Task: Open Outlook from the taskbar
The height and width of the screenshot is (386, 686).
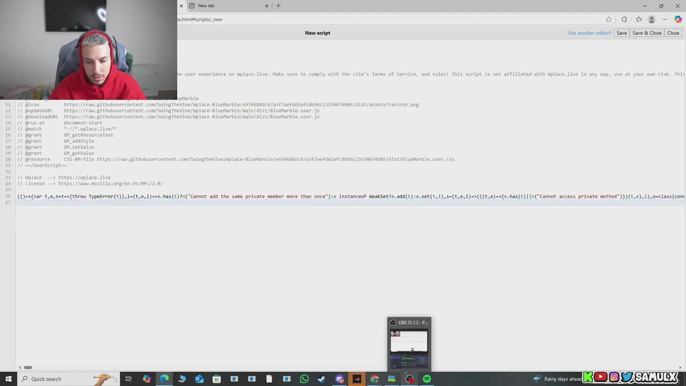Action: point(199,379)
